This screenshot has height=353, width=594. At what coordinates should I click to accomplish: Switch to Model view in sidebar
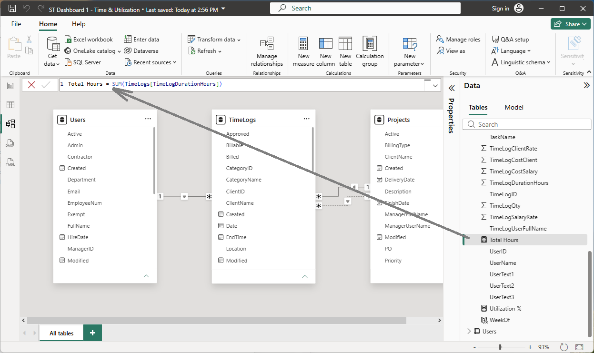point(10,124)
